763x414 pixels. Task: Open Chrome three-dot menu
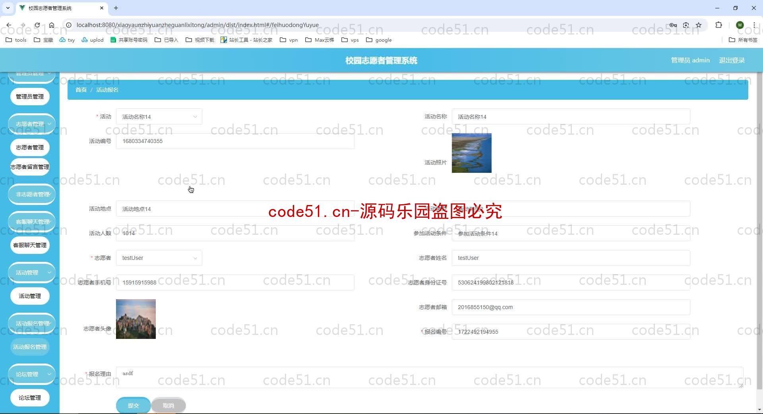pos(754,25)
